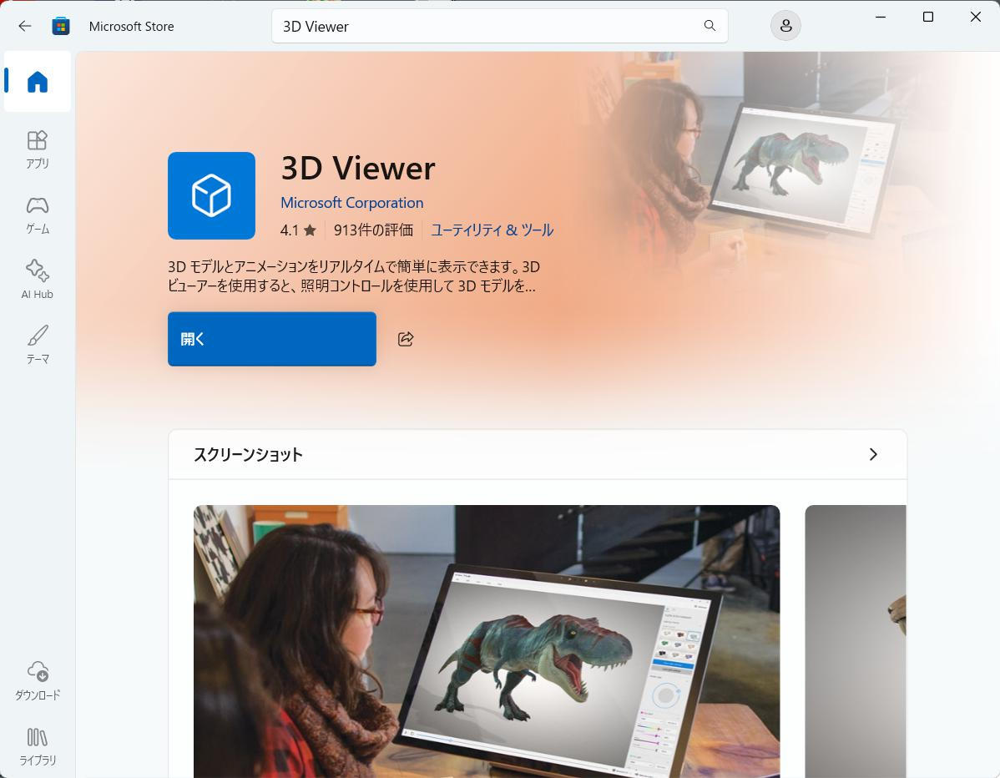Go to Home in the sidebar

coord(38,82)
